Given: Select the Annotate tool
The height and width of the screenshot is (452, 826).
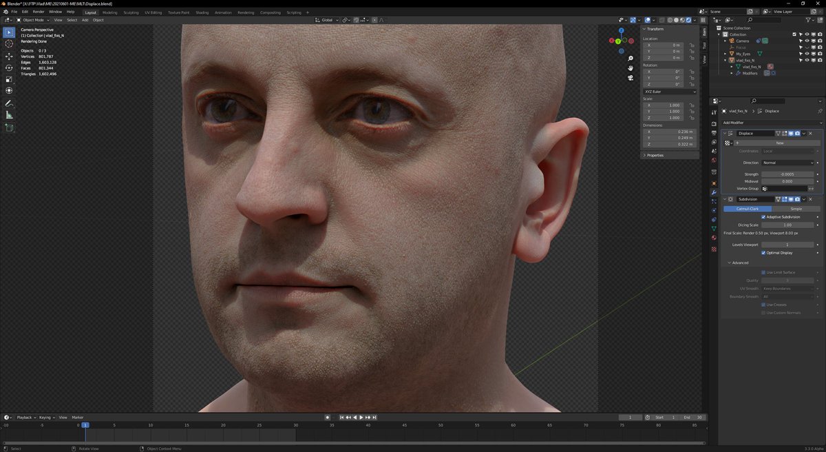Looking at the screenshot, I should click(x=10, y=103).
